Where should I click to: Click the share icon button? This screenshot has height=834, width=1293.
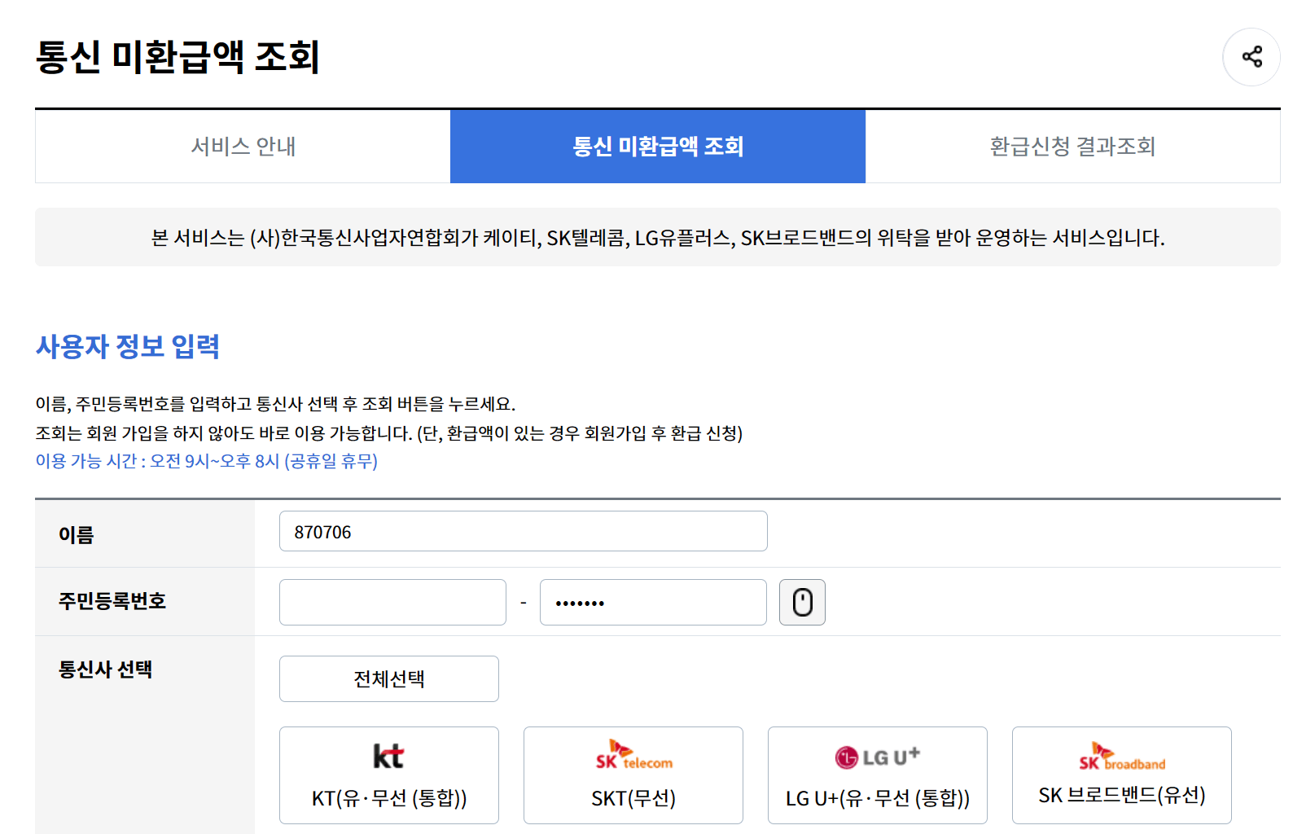pos(1251,57)
